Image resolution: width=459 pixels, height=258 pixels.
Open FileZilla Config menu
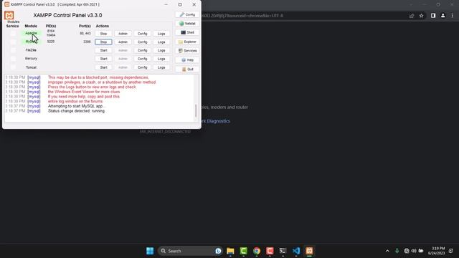tap(142, 50)
